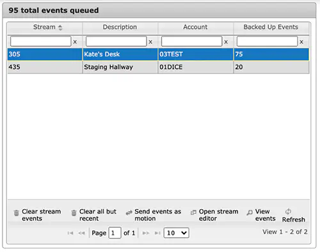Click the View events magnifier icon
The image size is (320, 252).
point(250,212)
